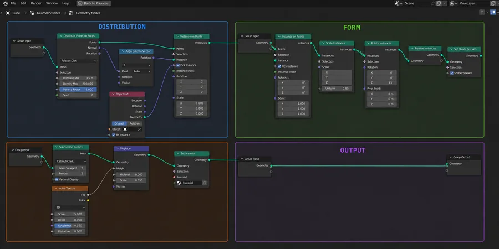
Task: Open the Edit menu
Action: 23,3
